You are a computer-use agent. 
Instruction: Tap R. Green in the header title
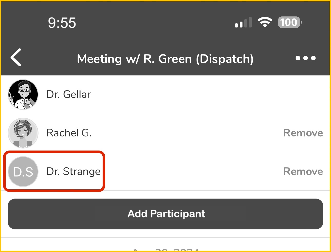167,59
